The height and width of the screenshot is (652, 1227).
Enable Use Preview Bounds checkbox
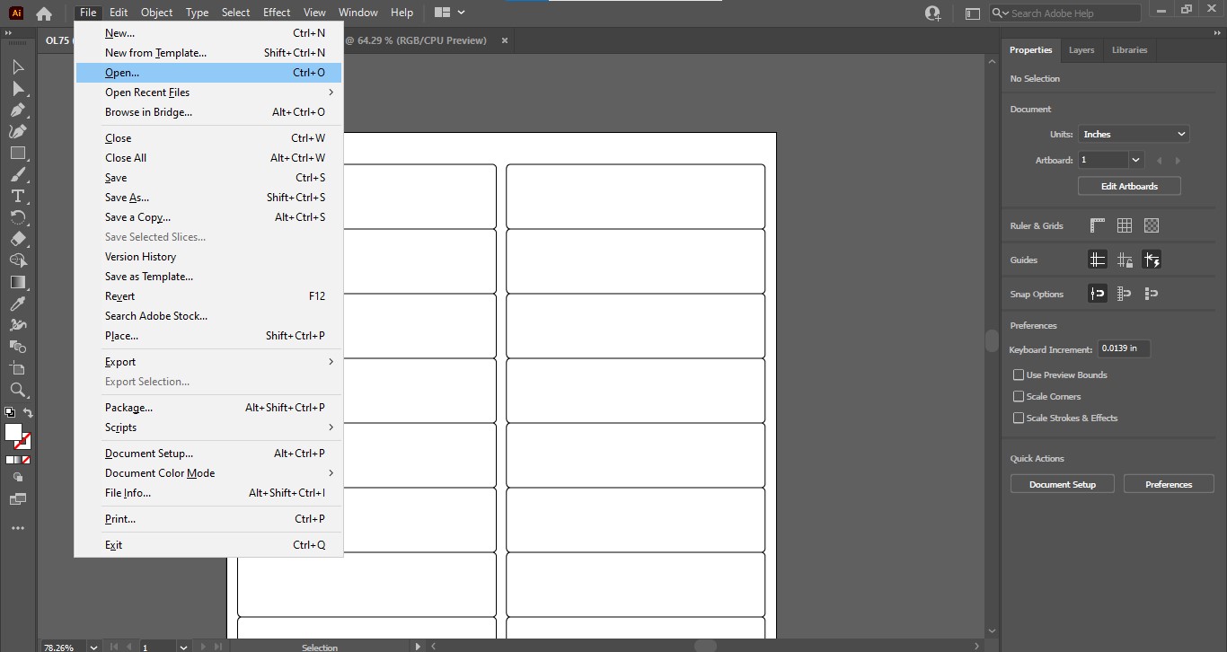pos(1019,374)
